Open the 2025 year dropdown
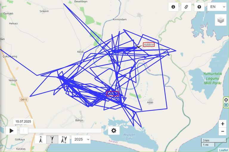The image size is (229, 152). (81, 140)
